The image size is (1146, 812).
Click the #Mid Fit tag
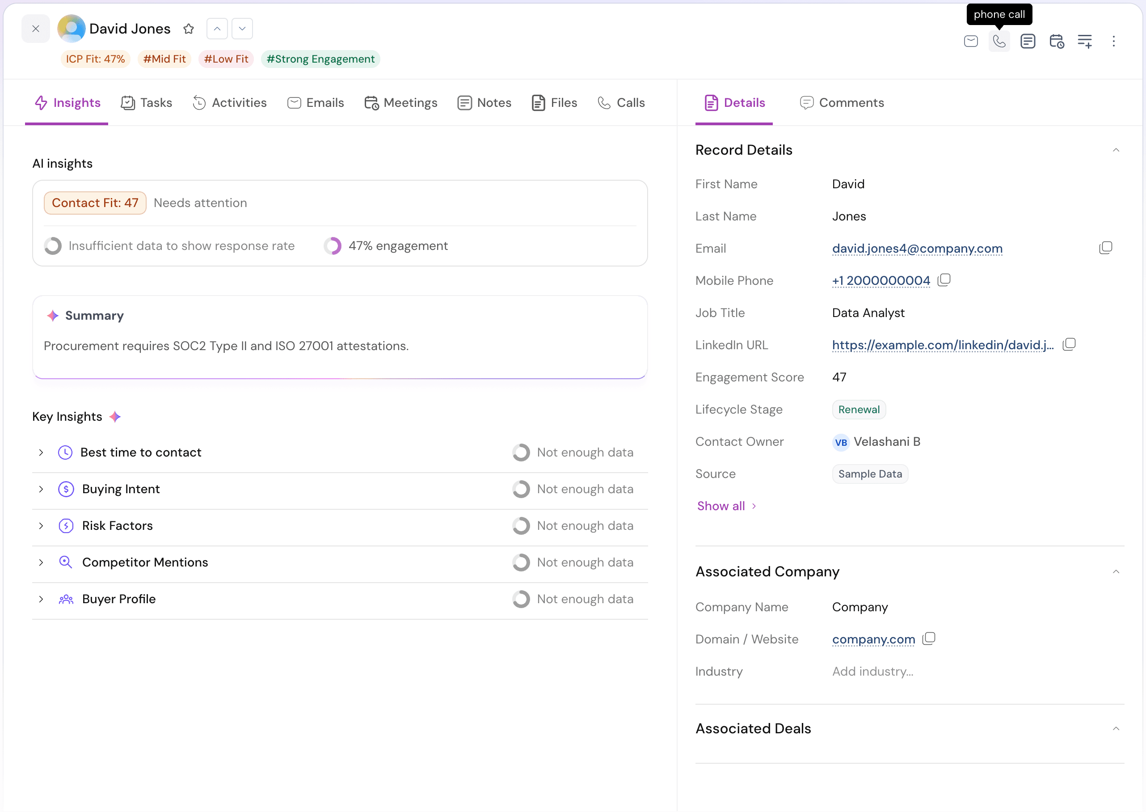tap(164, 59)
